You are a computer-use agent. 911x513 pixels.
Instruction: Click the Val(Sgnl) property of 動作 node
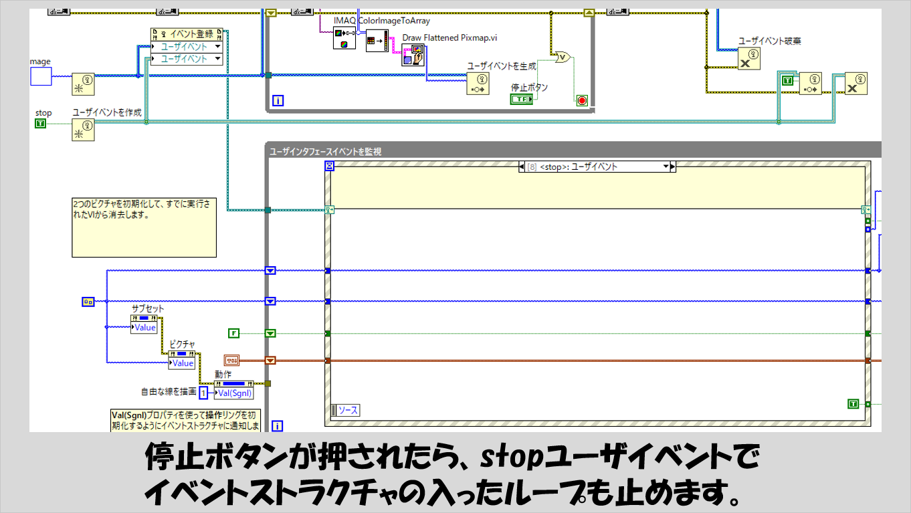pyautogui.click(x=233, y=393)
